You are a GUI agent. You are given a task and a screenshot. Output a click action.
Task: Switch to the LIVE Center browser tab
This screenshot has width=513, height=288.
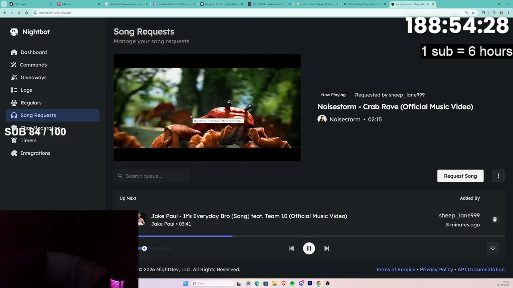point(31,4)
